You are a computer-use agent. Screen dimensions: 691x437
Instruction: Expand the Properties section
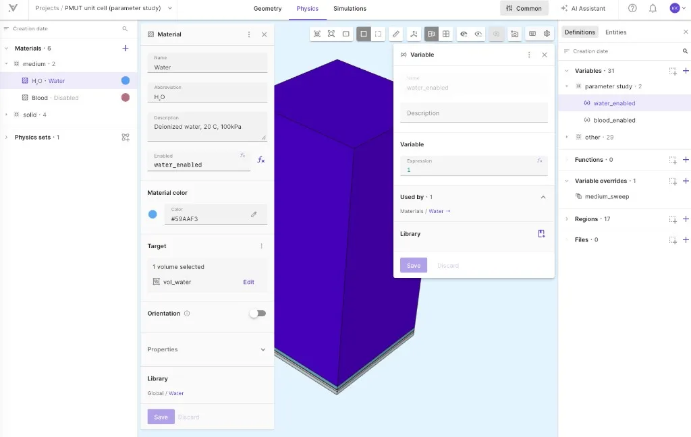pyautogui.click(x=263, y=350)
